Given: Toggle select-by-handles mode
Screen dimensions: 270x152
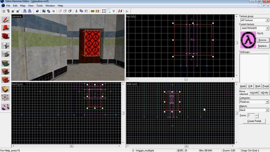Looking at the screenshot, I should tap(104, 11).
